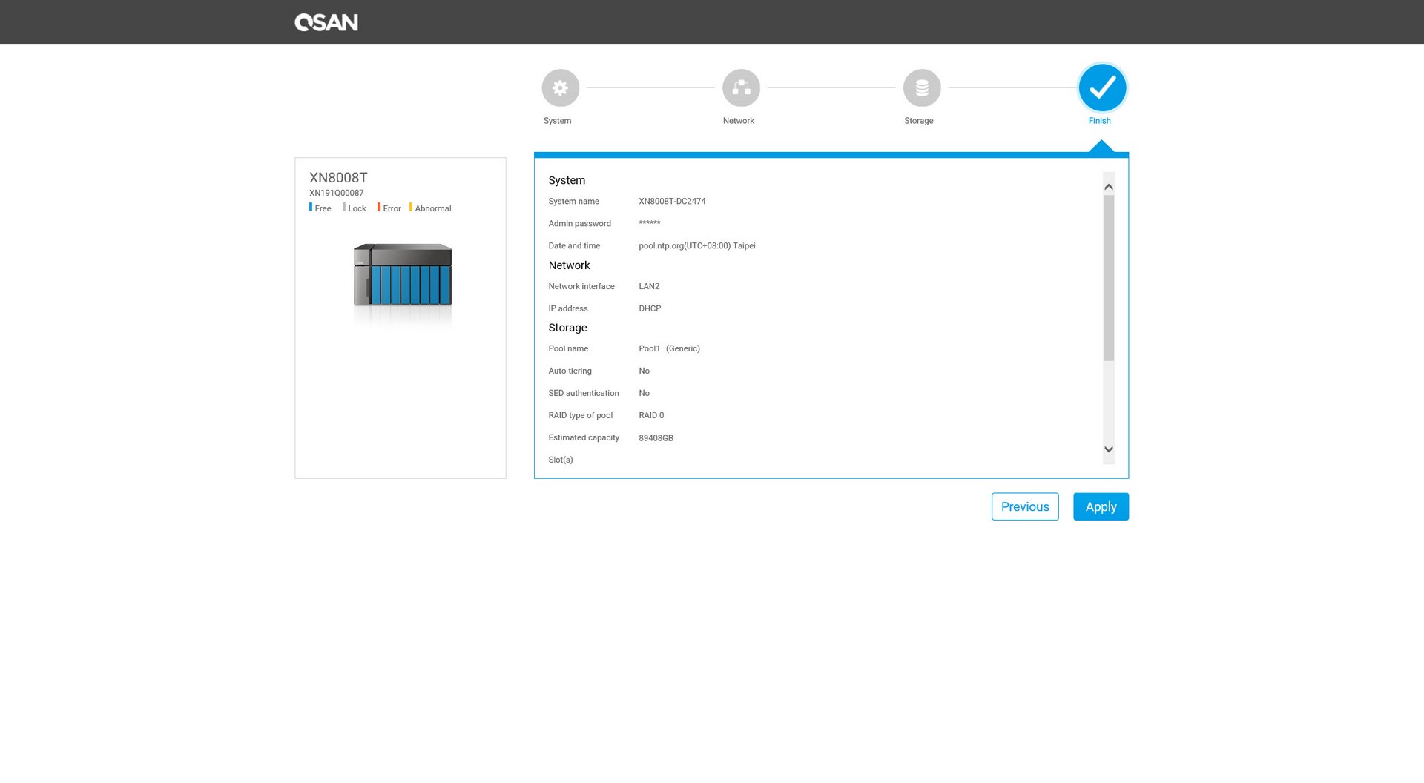Click the gray Lock legend marker
Screen dimensions: 1424x783
(x=344, y=208)
